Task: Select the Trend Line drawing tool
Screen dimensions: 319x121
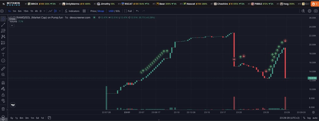Action: (x=3, y=25)
